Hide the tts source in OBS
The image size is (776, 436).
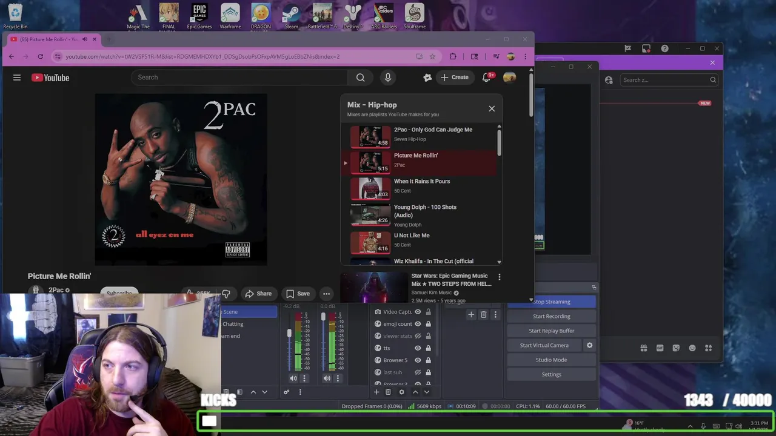point(418,348)
